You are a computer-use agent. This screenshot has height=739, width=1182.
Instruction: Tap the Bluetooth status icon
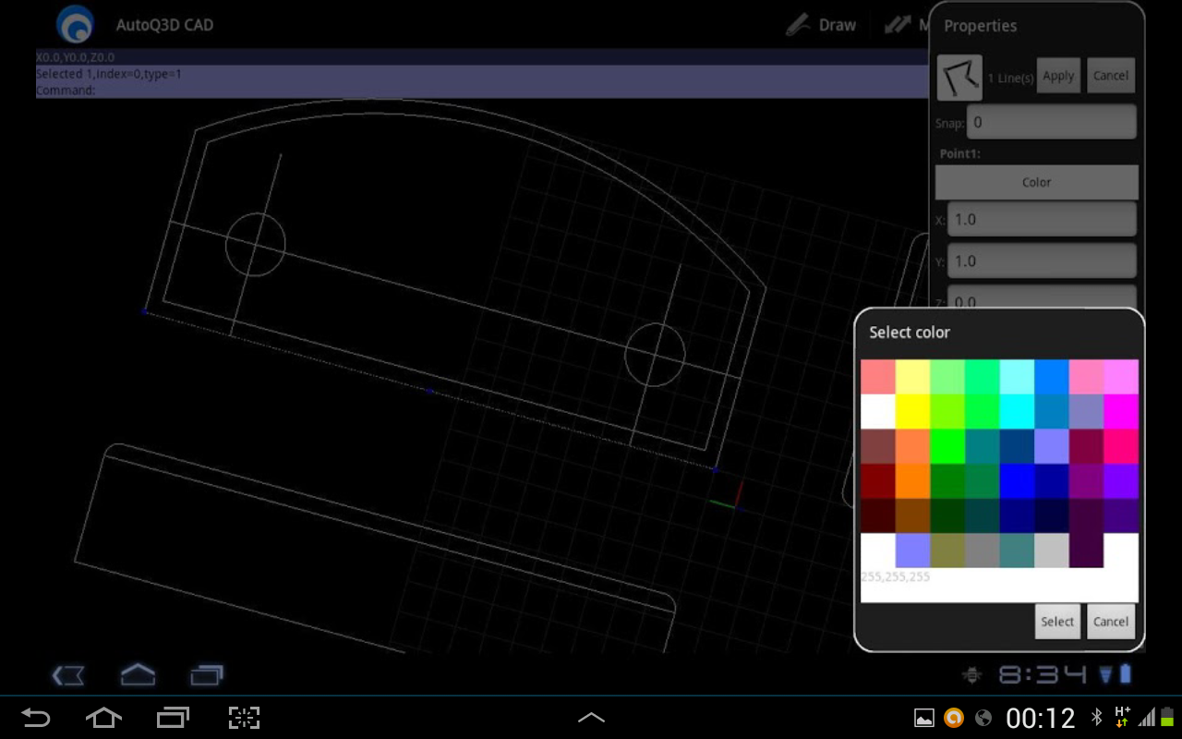point(1097,718)
